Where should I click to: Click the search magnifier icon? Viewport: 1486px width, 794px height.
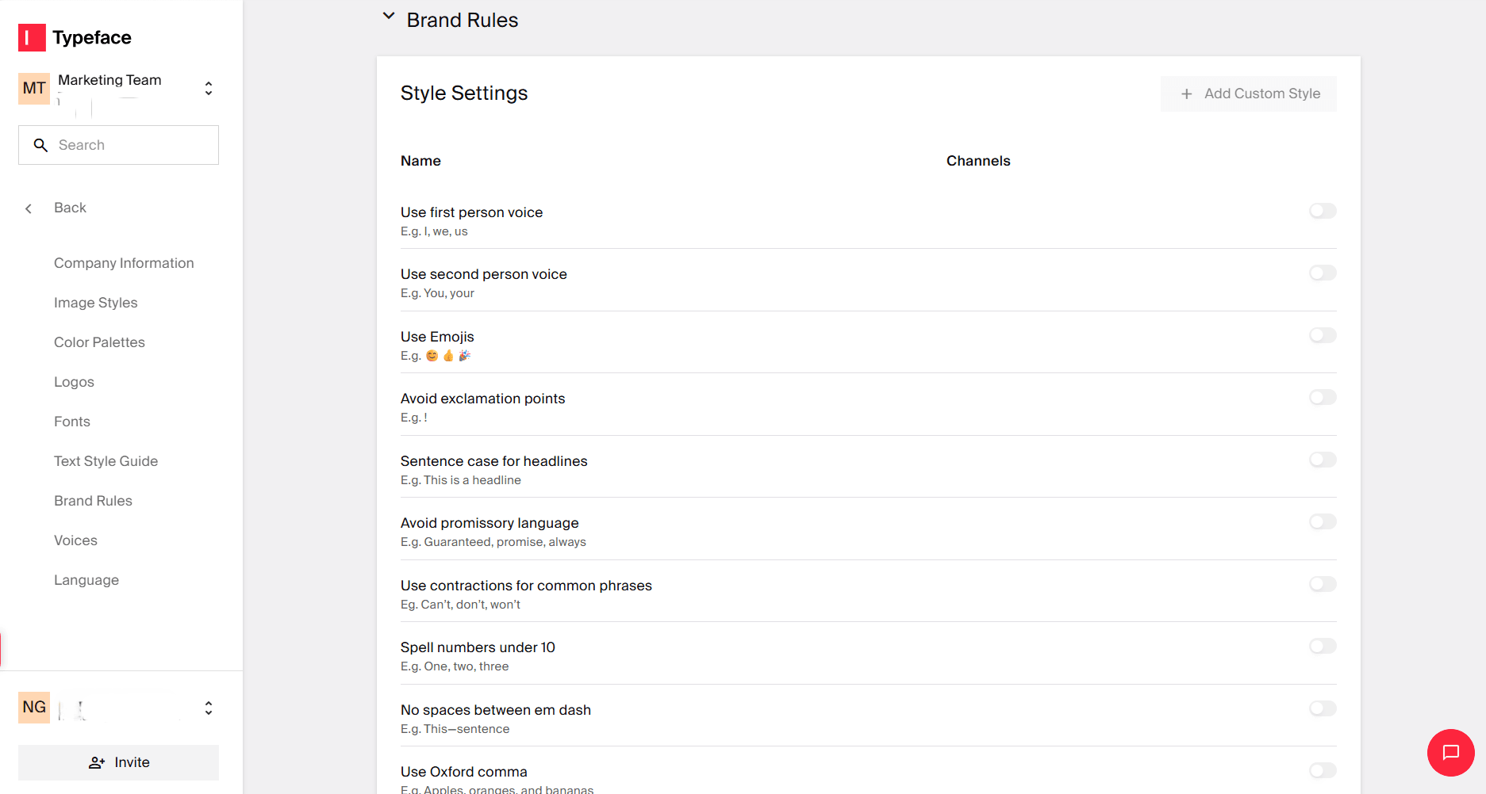(x=40, y=145)
